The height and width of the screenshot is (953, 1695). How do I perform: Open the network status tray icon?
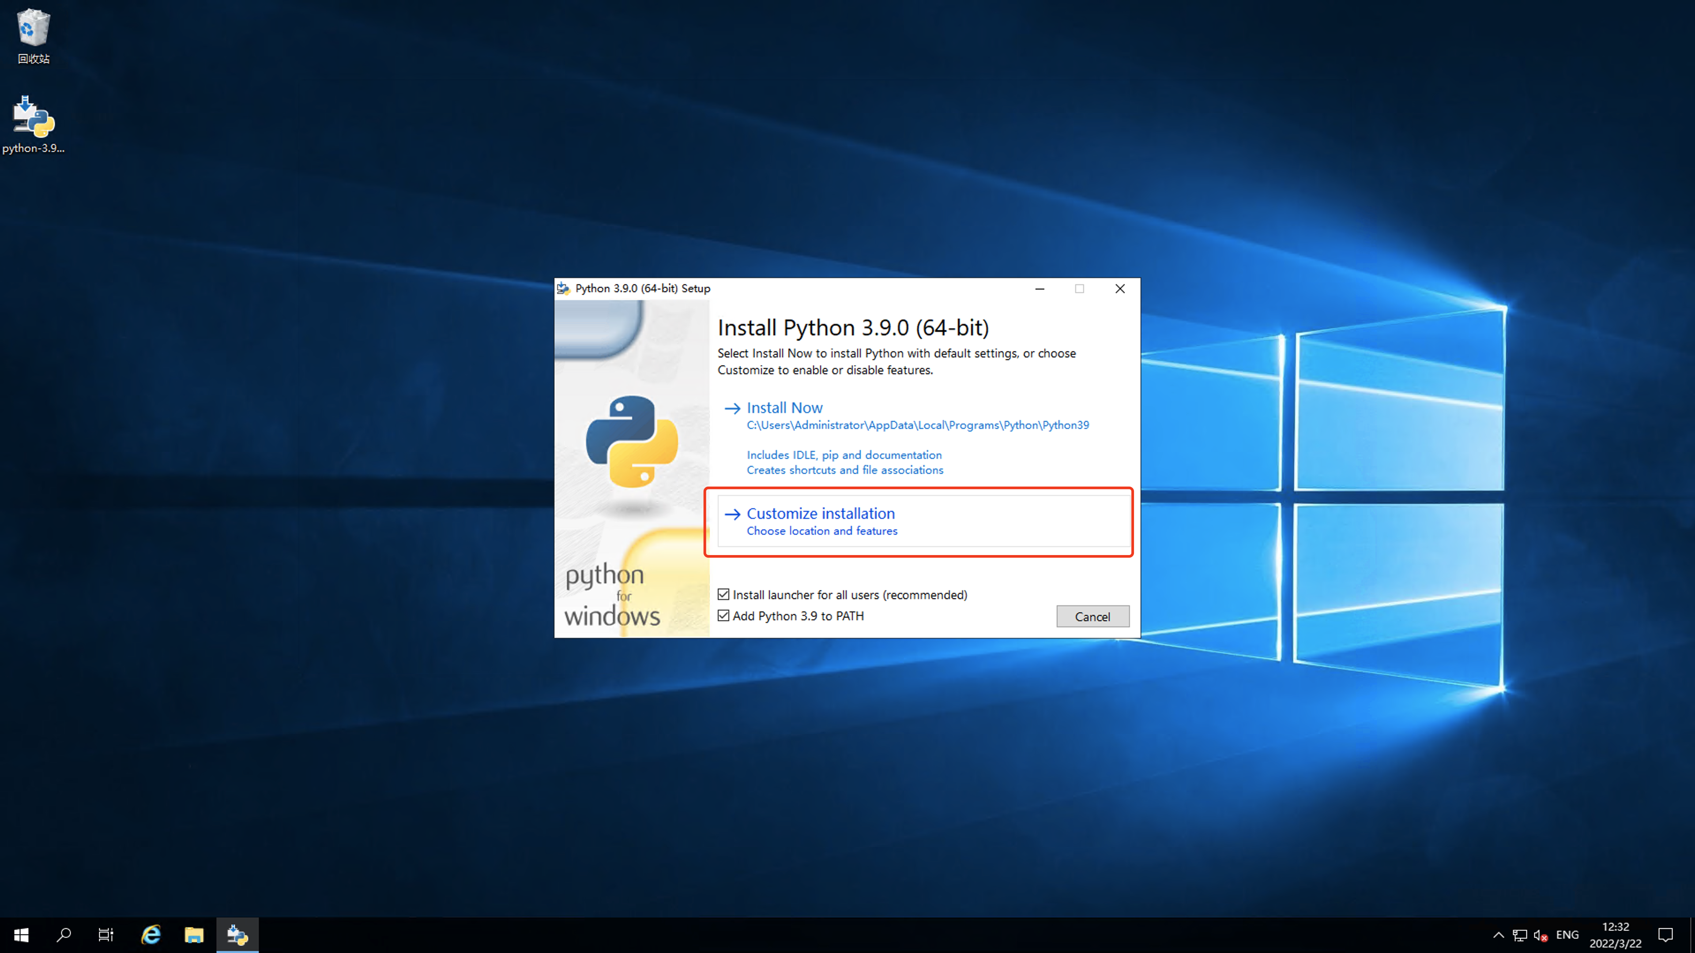(1520, 934)
